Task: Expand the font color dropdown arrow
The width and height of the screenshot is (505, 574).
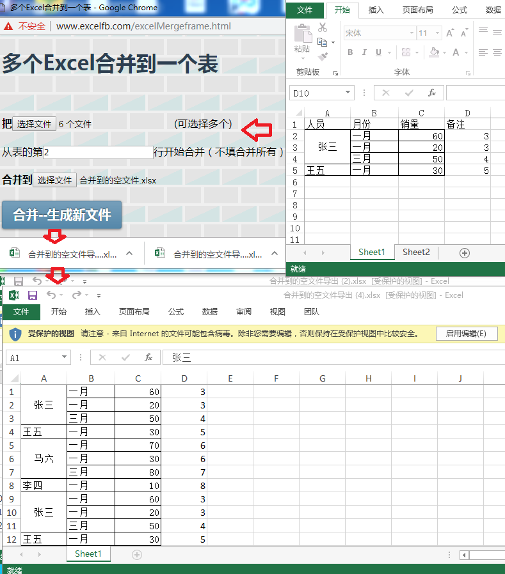Action: 466,52
